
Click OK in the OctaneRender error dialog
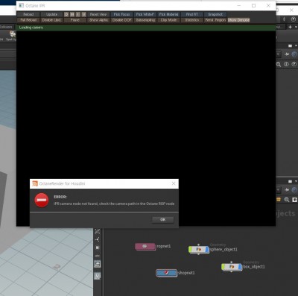(162, 219)
